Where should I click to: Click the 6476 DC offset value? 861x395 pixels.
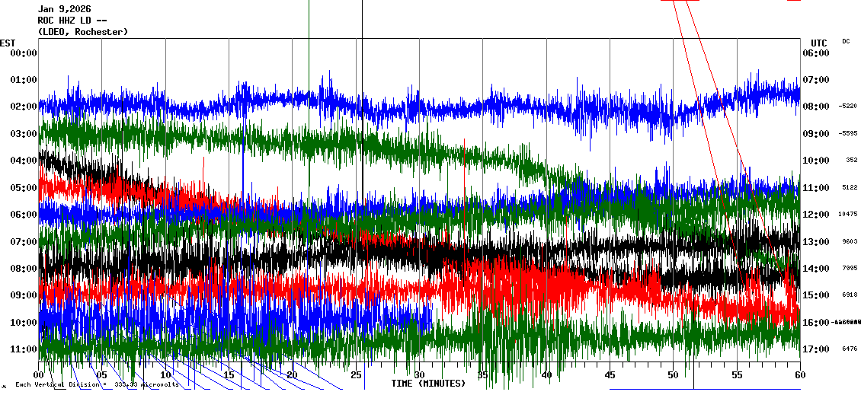click(850, 349)
